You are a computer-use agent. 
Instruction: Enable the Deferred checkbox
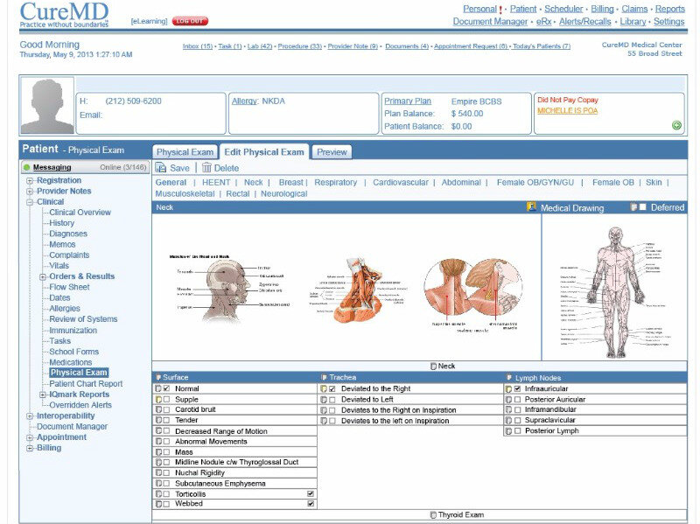click(643, 207)
